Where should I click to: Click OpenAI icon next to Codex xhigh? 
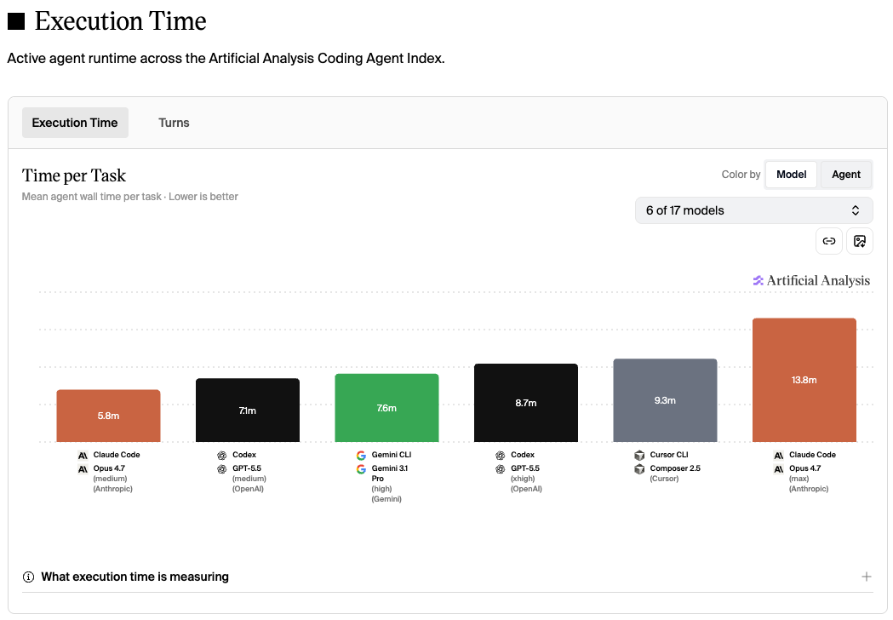[x=500, y=456]
